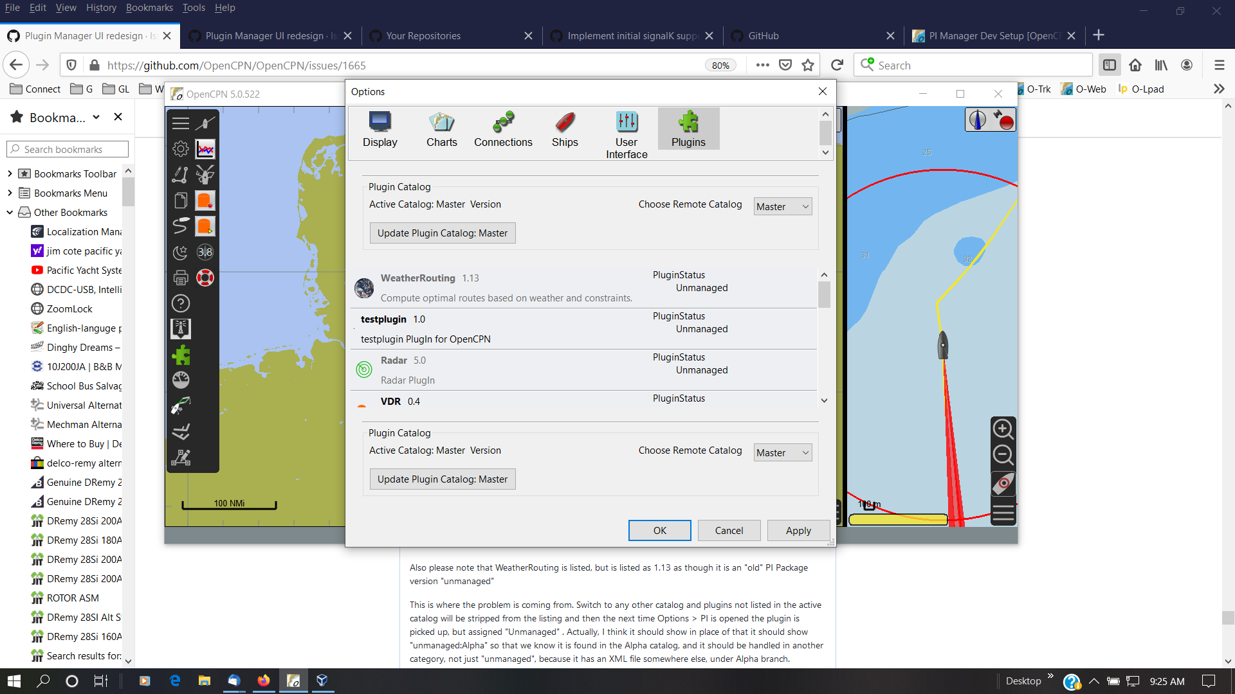Screen dimensions: 1235x694
Task: Zoom in on right chart panel
Action: point(1003,429)
